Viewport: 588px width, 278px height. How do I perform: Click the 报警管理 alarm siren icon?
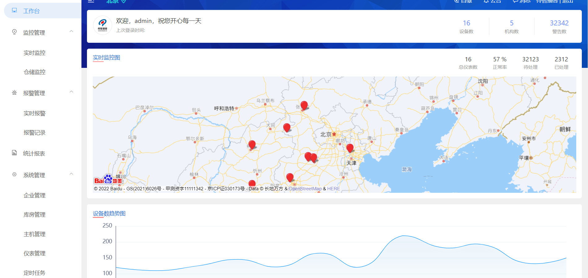click(14, 93)
